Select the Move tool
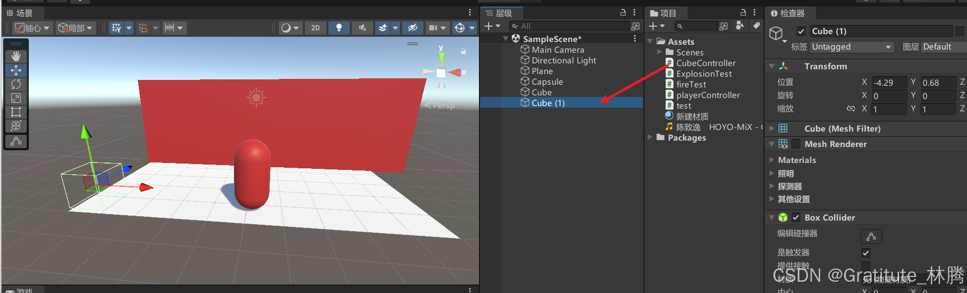 [16, 70]
